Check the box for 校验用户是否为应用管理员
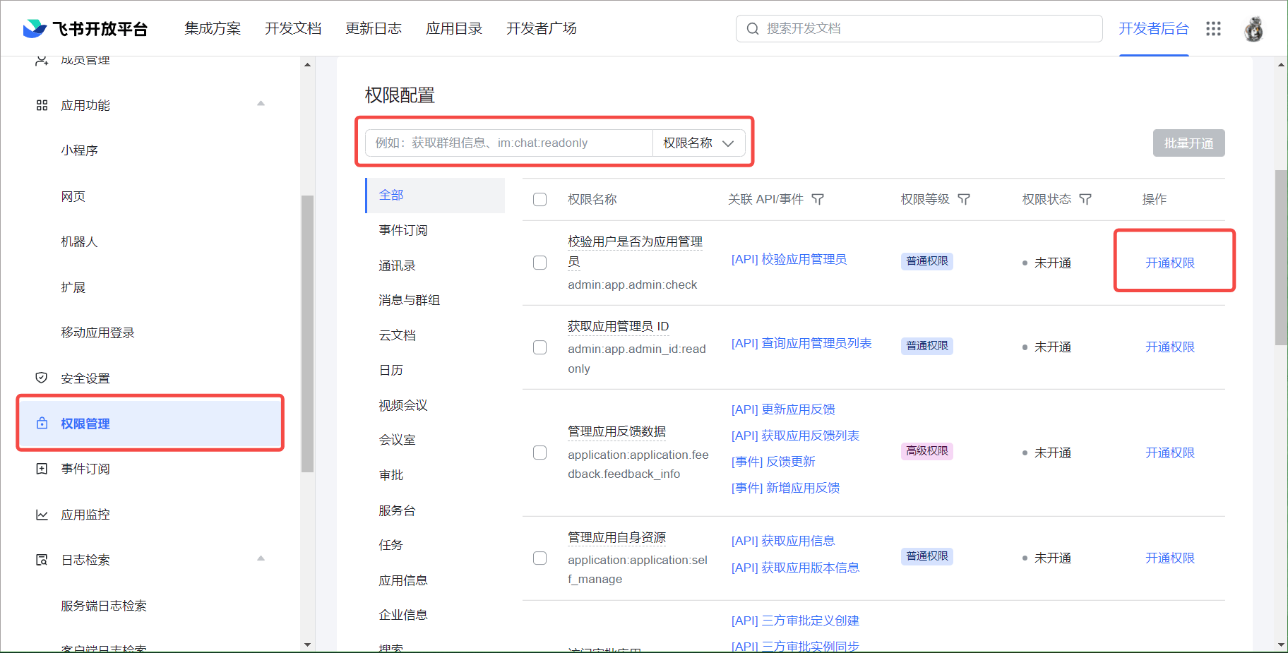Viewport: 1288px width, 653px height. point(540,263)
